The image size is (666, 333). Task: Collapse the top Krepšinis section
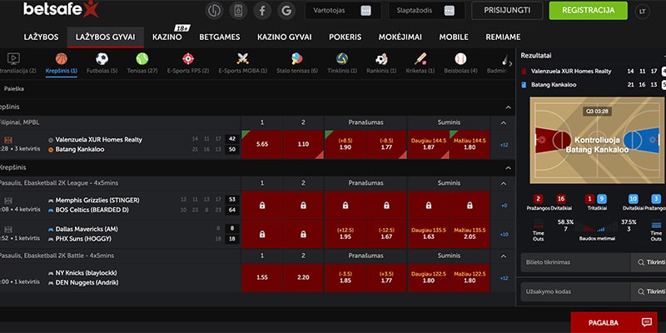pos(508,107)
